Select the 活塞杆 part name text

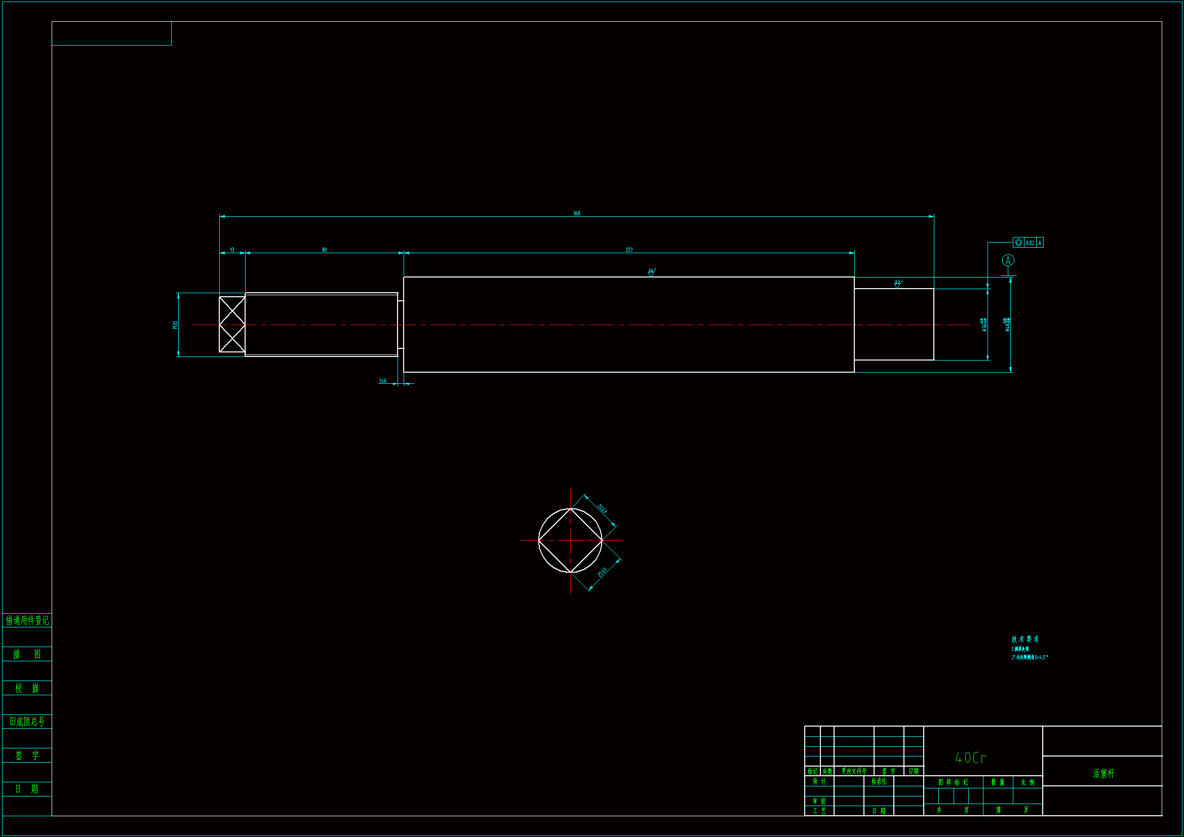(1103, 774)
